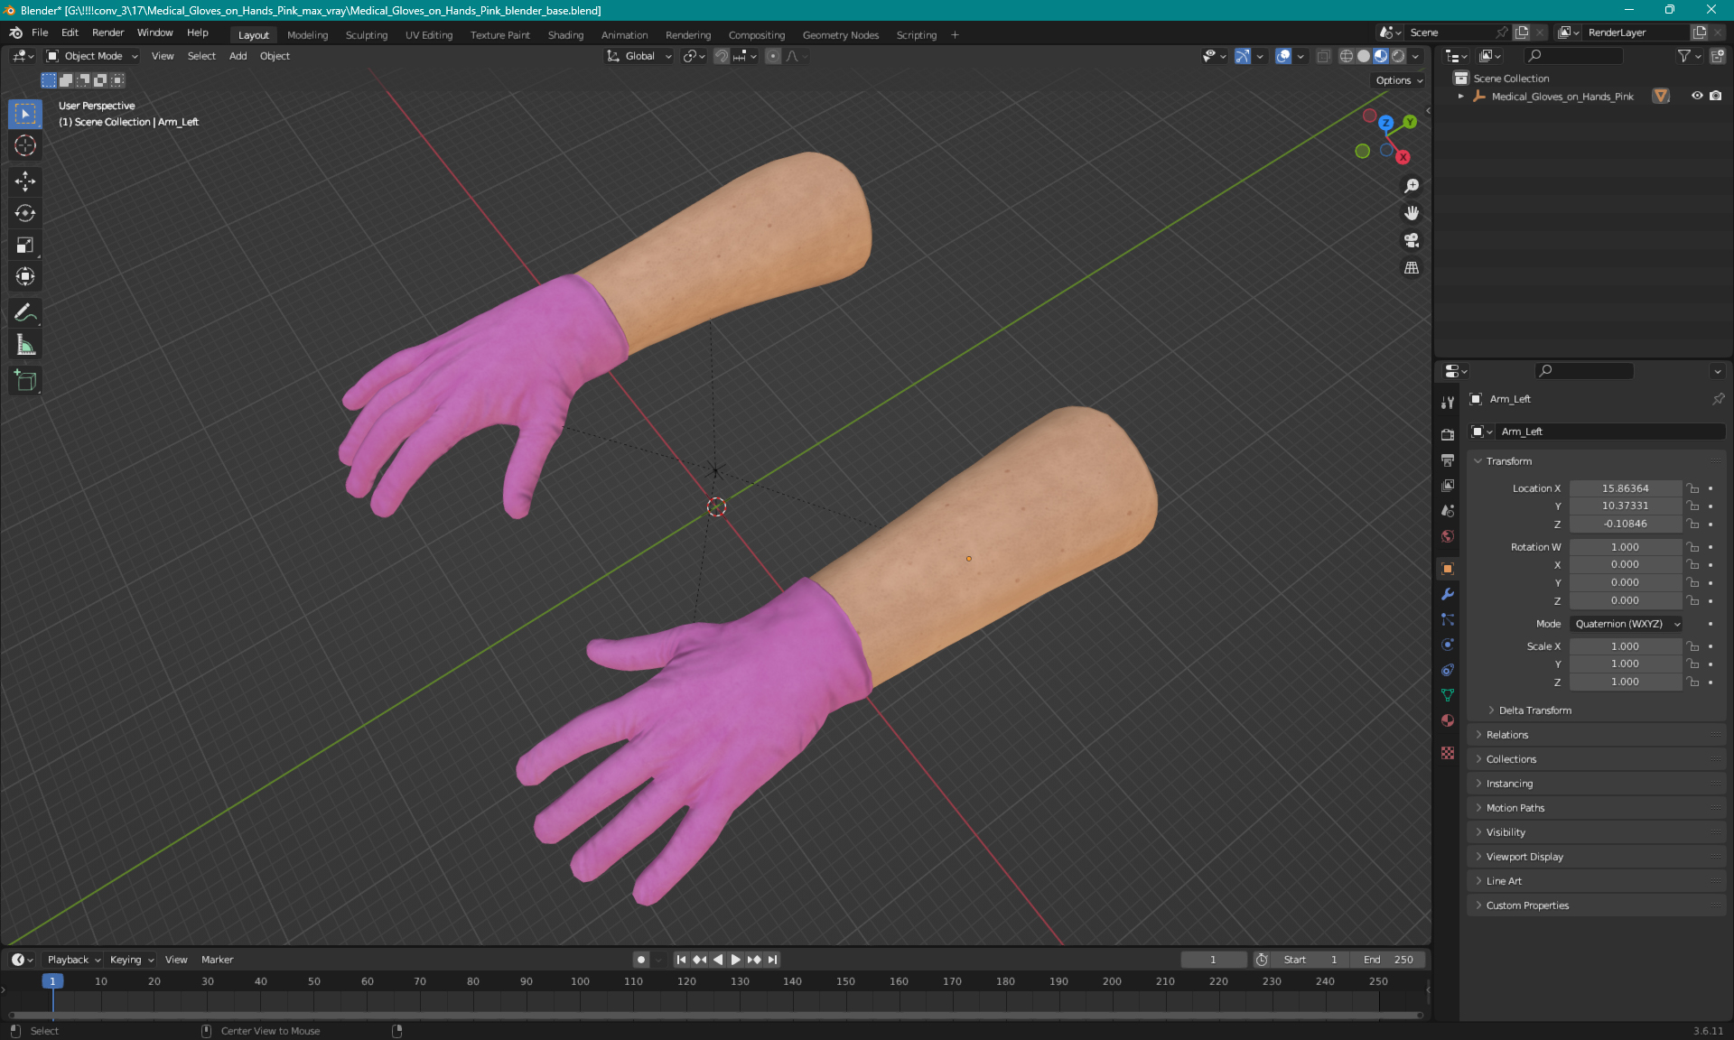Open the Texture properties tab
The image size is (1734, 1040).
[x=1448, y=753]
